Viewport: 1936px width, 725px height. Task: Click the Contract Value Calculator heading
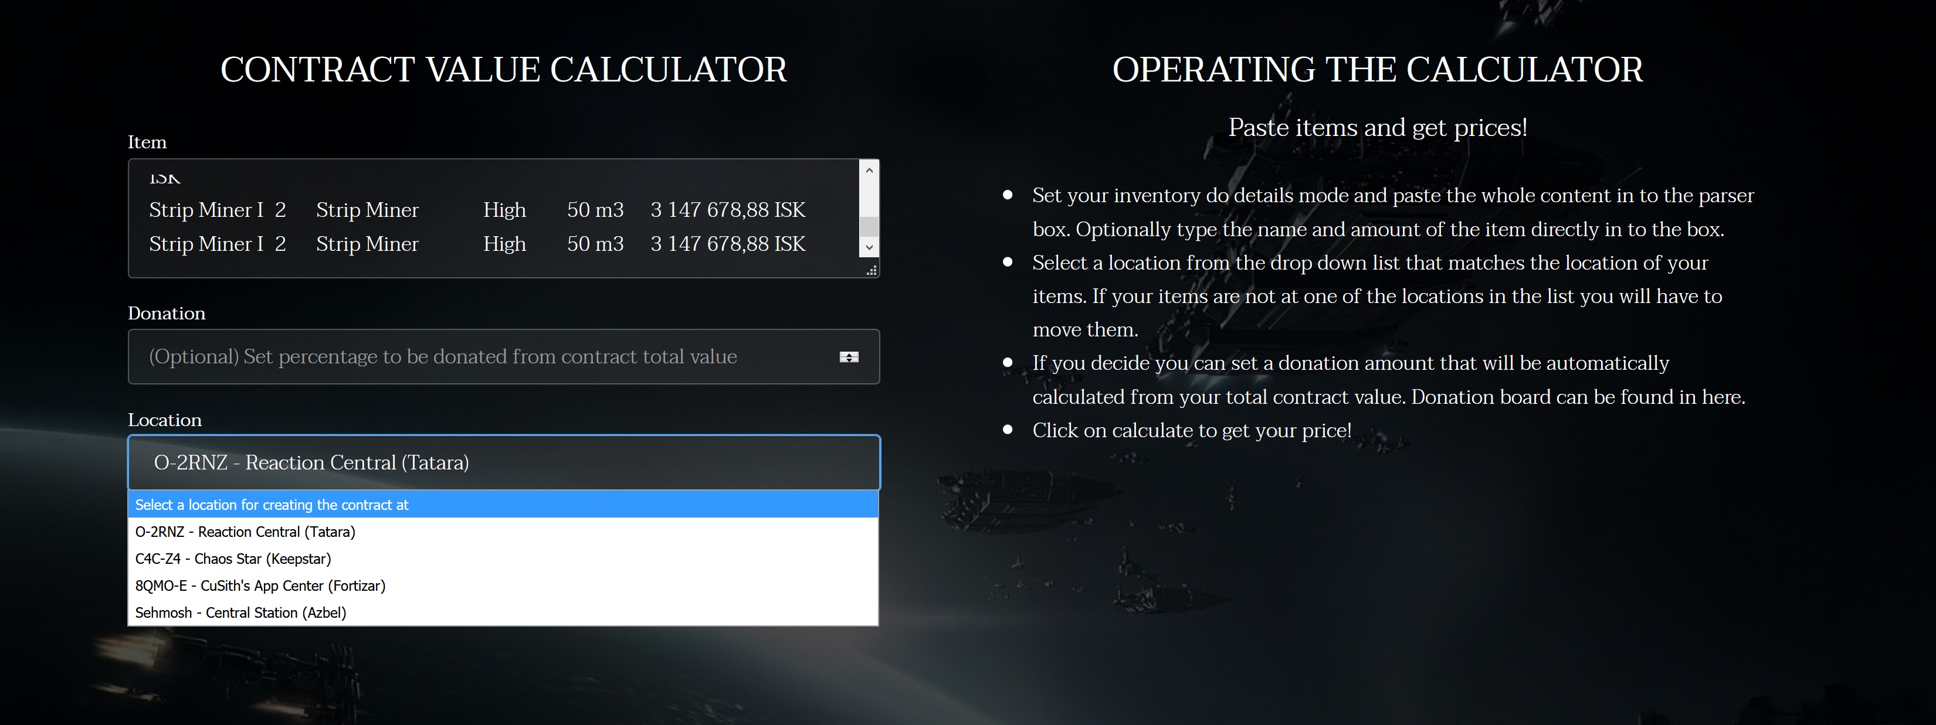click(x=504, y=70)
